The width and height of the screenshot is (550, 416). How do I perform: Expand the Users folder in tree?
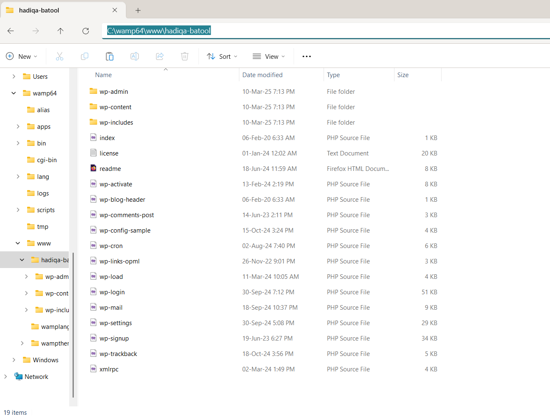14,76
